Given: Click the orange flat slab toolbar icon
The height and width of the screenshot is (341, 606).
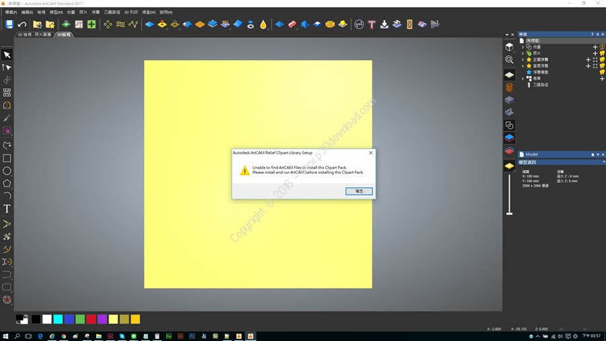Looking at the screenshot, I should pos(200,24).
